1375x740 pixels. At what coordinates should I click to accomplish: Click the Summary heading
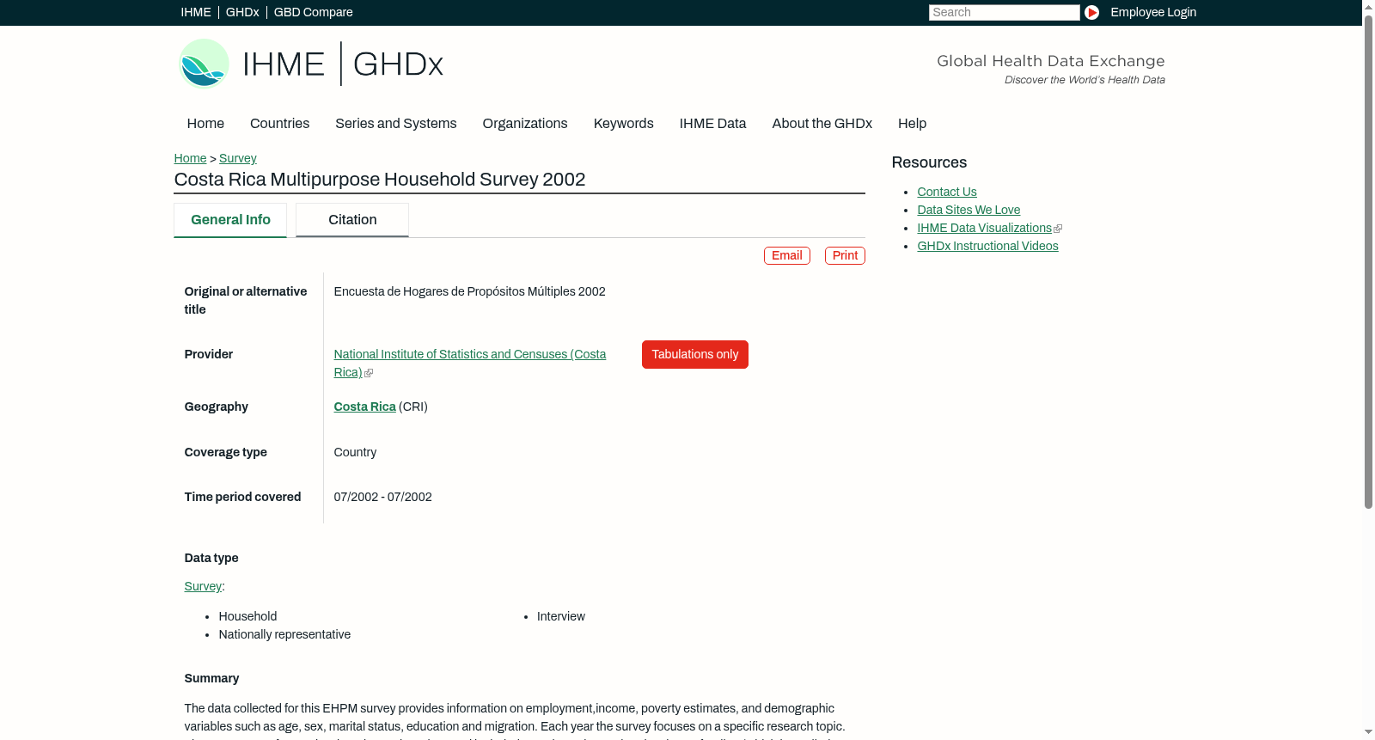pos(211,678)
